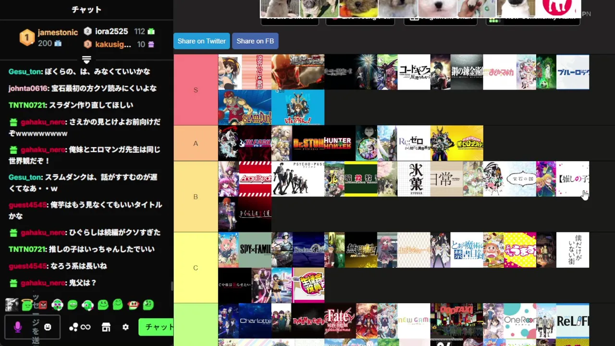The height and width of the screenshot is (346, 615).
Task: Click the yellow C tier label
Action: click(196, 268)
